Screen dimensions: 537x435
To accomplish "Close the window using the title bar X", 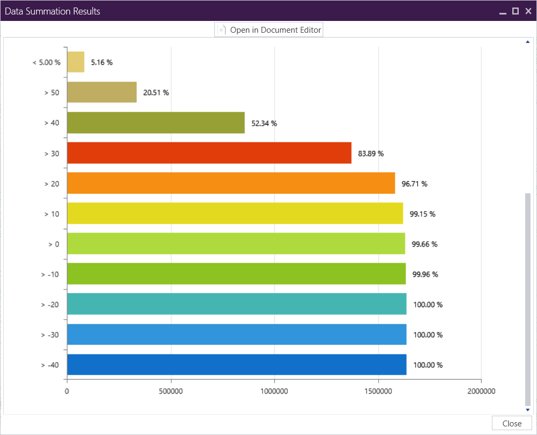I will pos(528,11).
